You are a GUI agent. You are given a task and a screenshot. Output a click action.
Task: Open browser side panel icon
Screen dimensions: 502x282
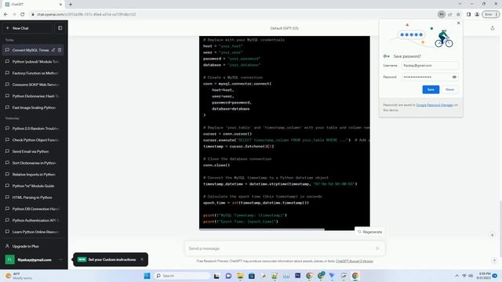(x=468, y=14)
